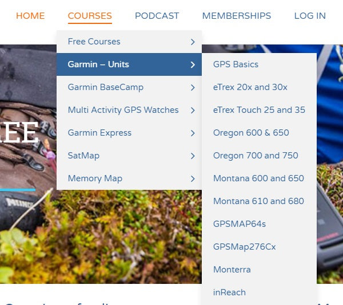Expand the SatMap submenu chevron
The height and width of the screenshot is (305, 343).
coord(193,156)
